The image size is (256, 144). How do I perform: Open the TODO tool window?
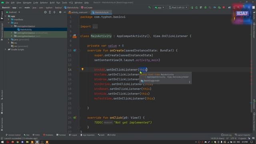click(x=36, y=135)
